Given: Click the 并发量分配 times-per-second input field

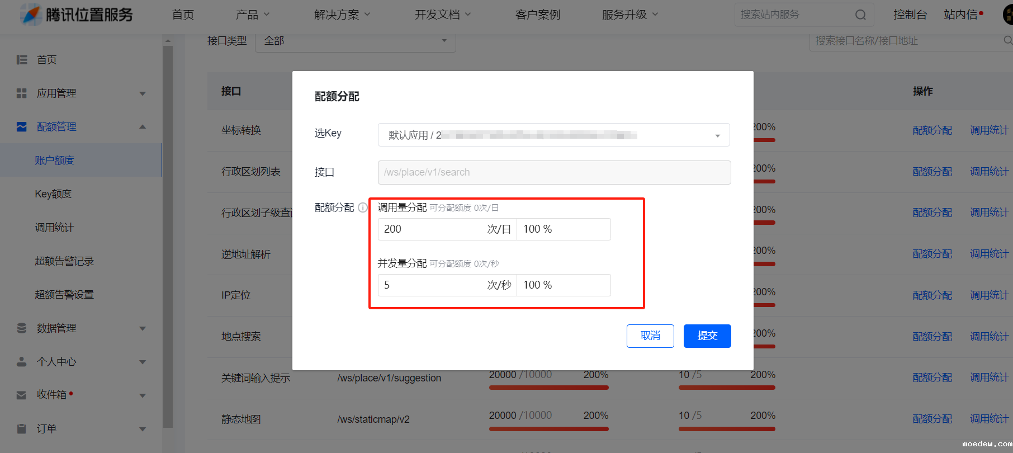Looking at the screenshot, I should tap(430, 285).
